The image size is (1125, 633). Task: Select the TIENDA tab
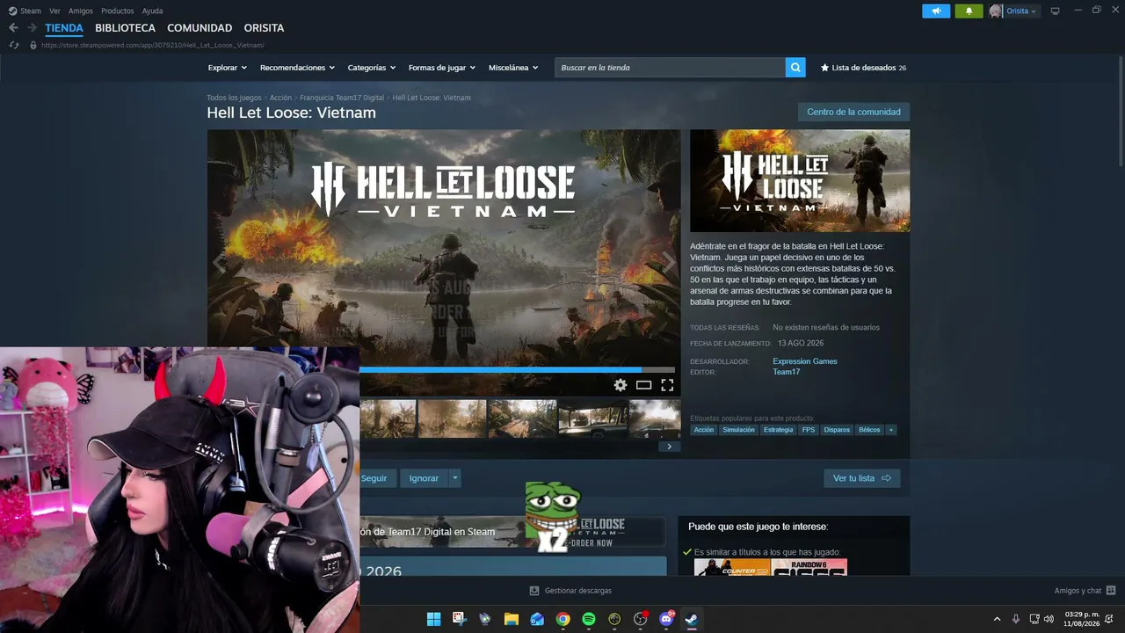tap(64, 28)
